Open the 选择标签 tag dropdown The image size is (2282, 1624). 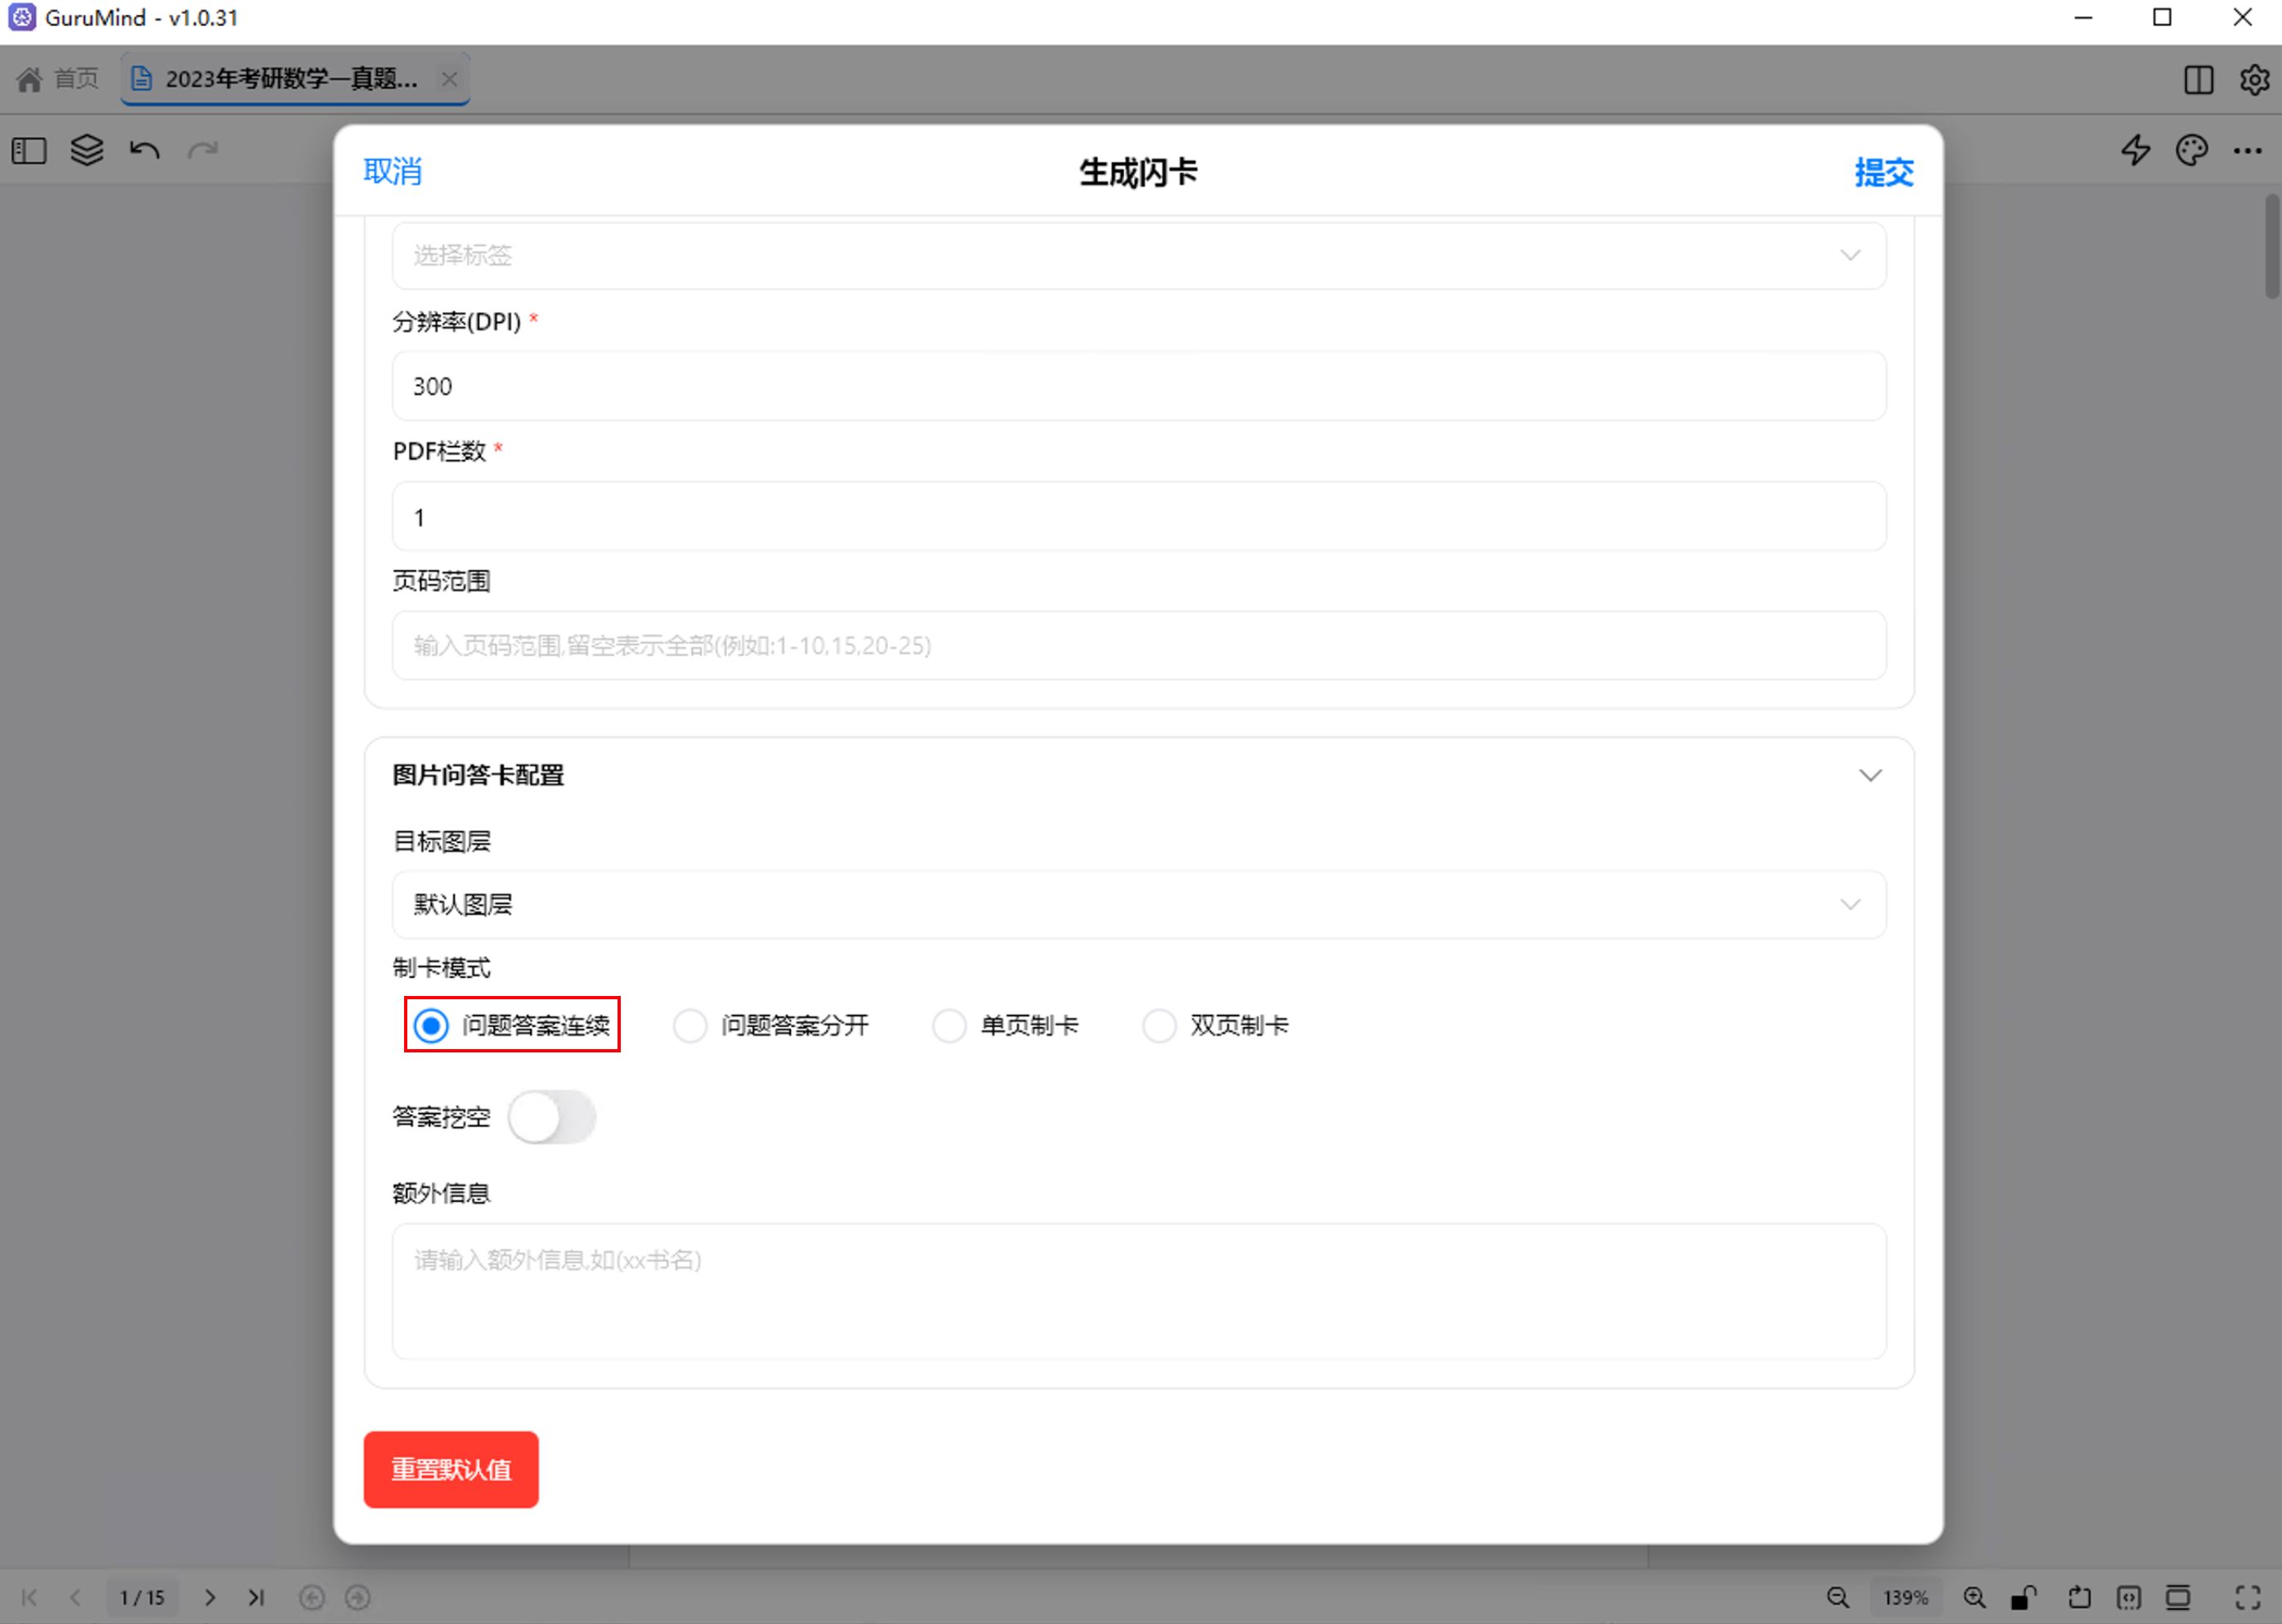coord(1139,256)
